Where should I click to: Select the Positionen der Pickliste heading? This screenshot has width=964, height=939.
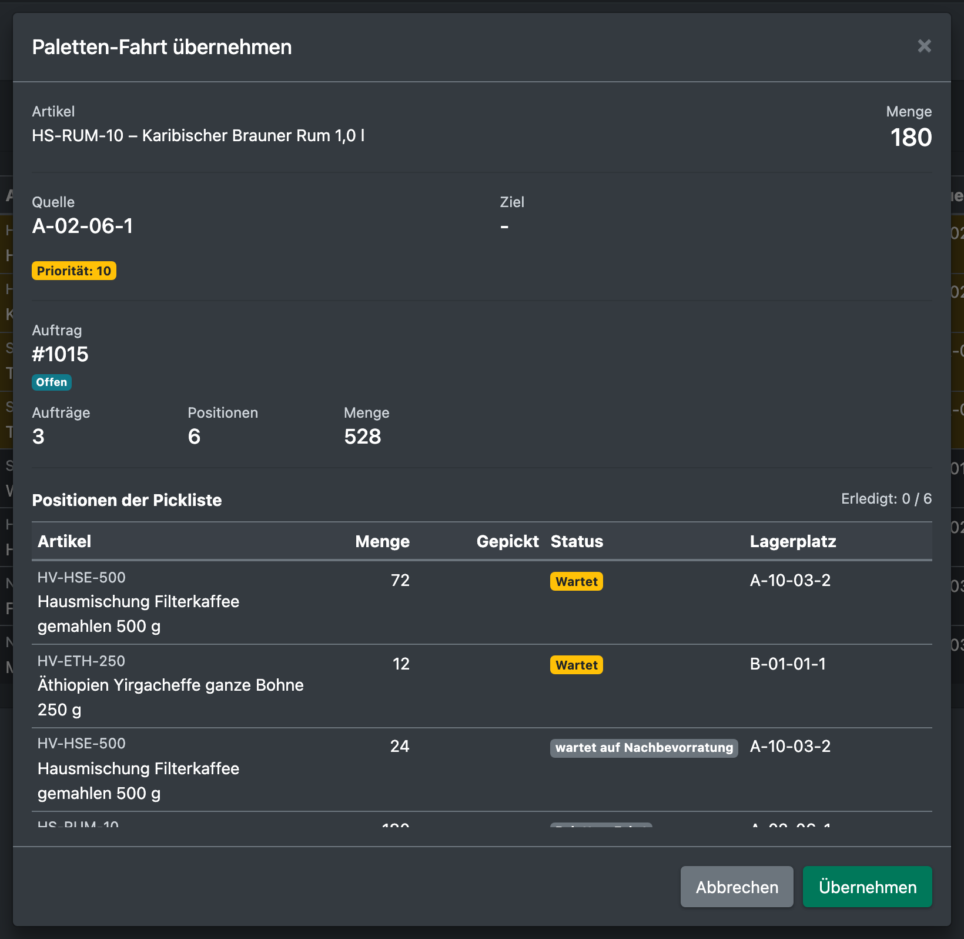point(127,500)
